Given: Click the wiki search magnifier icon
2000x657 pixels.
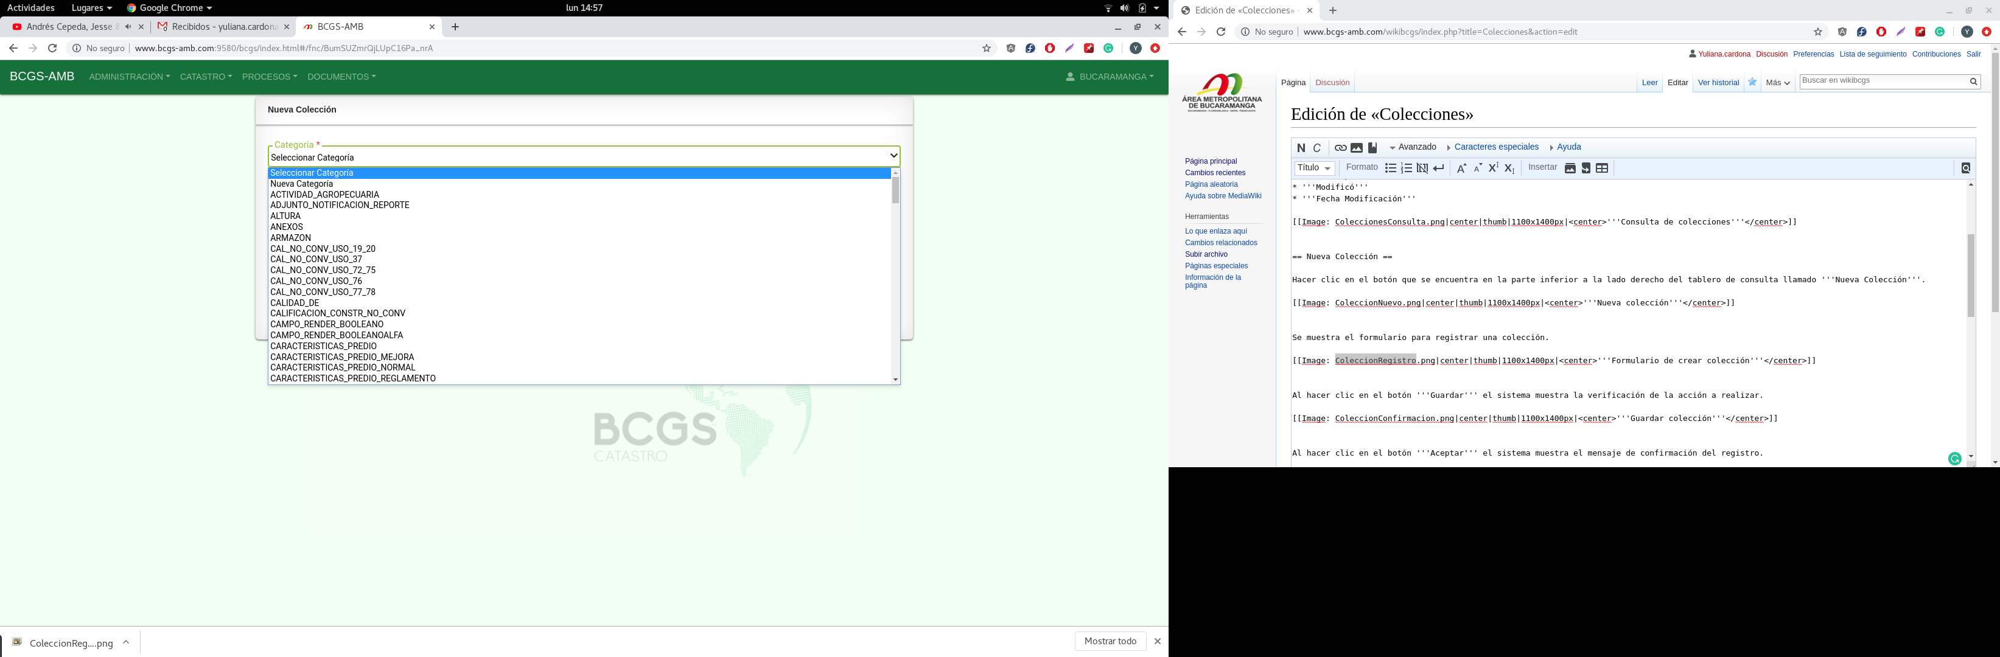Looking at the screenshot, I should pyautogui.click(x=1973, y=82).
